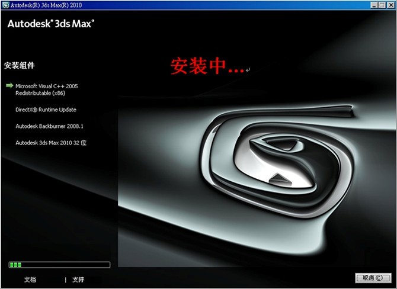The image size is (397, 289).
Task: Click the window title Autodesk(R) 3ds Max(R) 2010
Action: [x=46, y=5]
